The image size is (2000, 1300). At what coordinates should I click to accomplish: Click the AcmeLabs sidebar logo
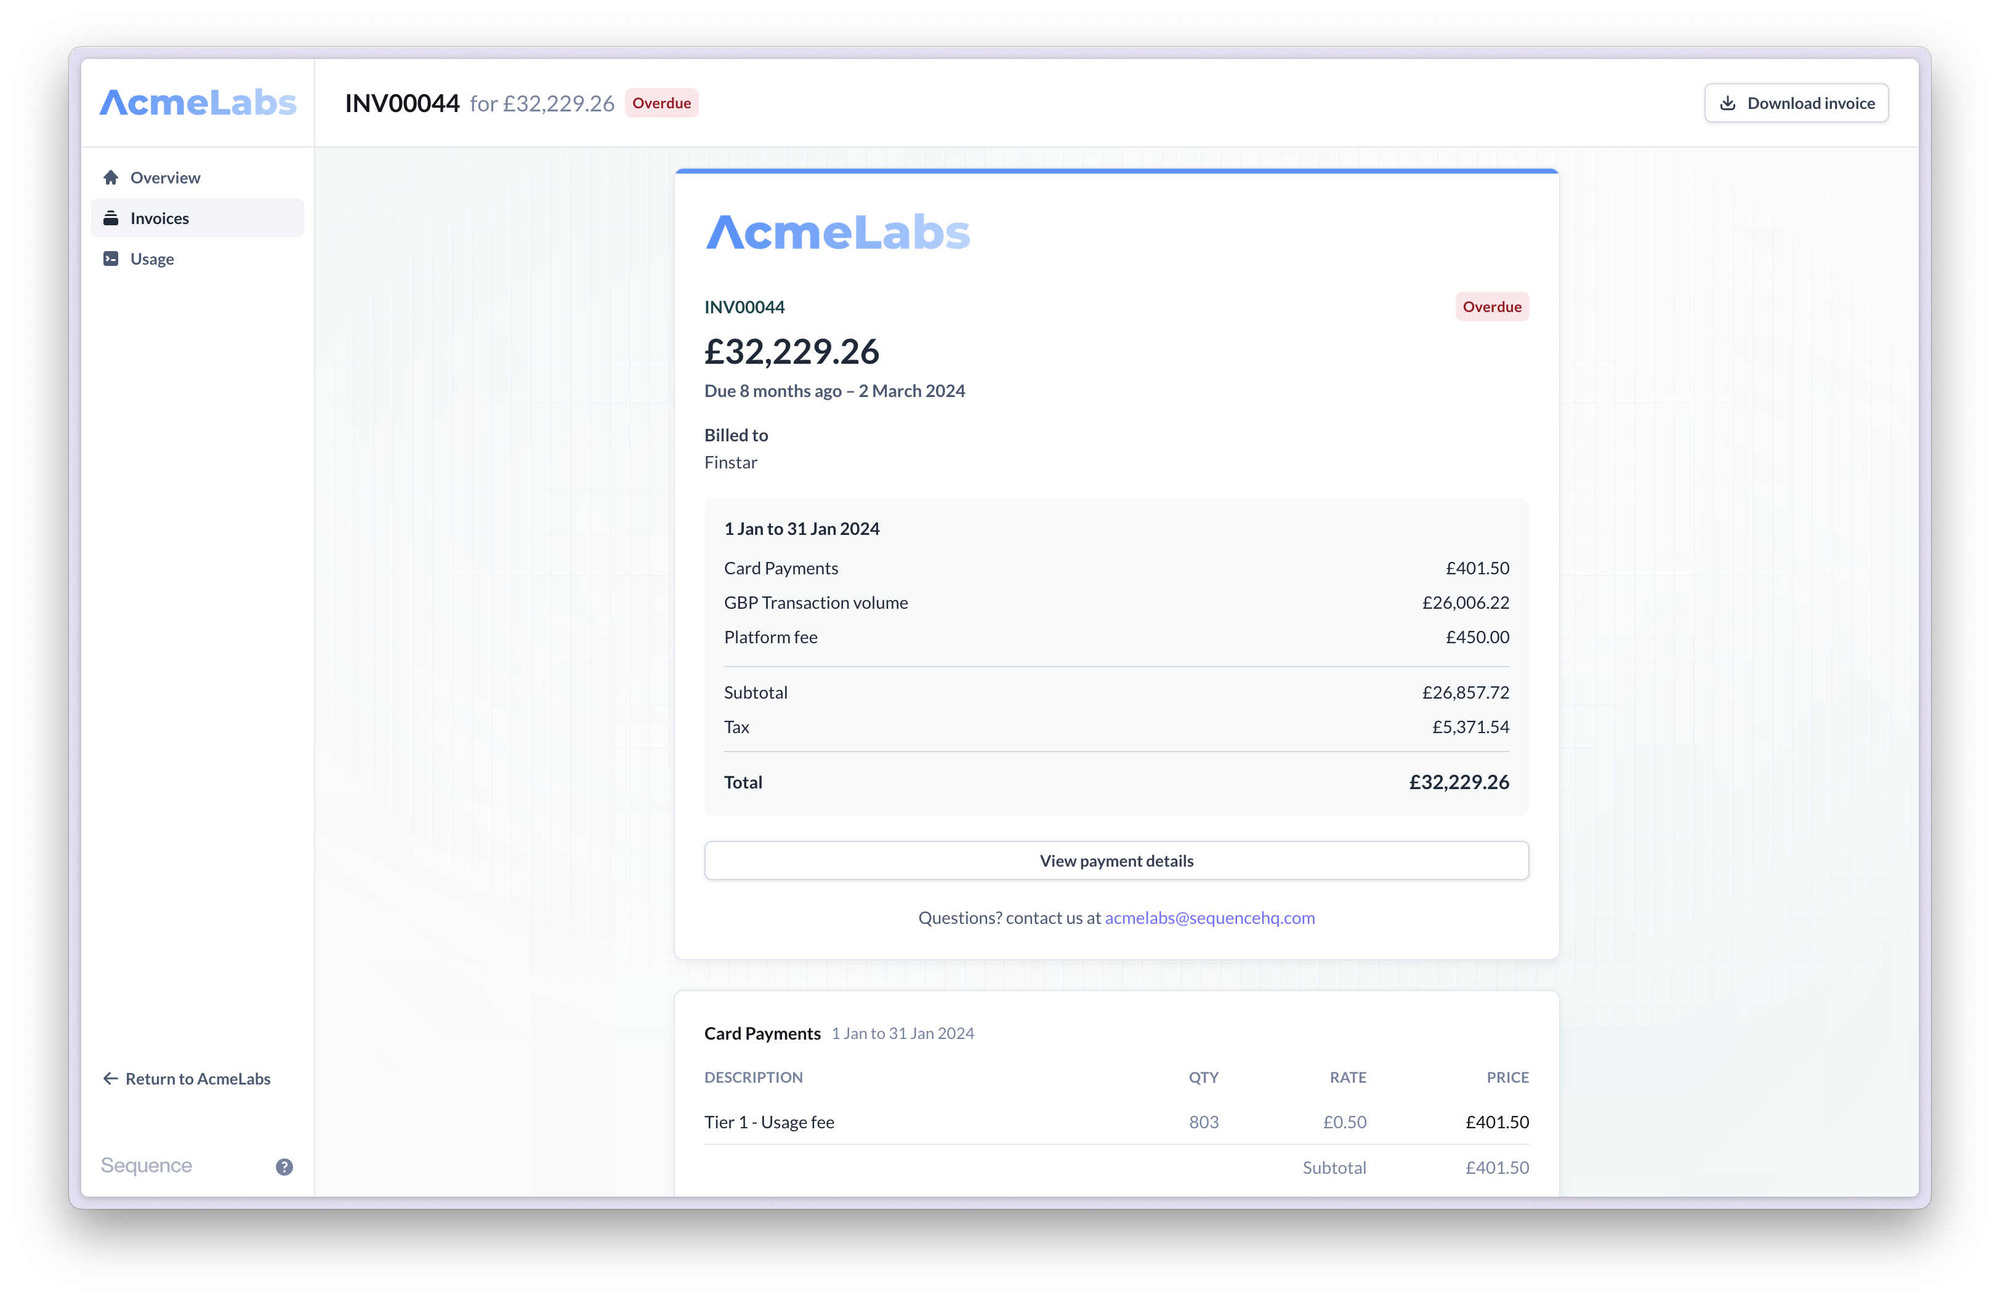coord(198,102)
